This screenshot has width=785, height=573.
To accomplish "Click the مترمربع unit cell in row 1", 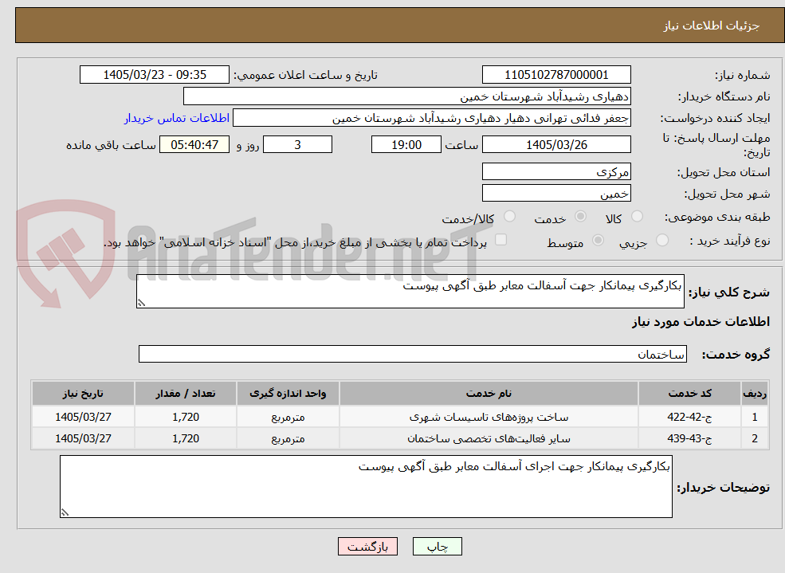I will [x=288, y=417].
